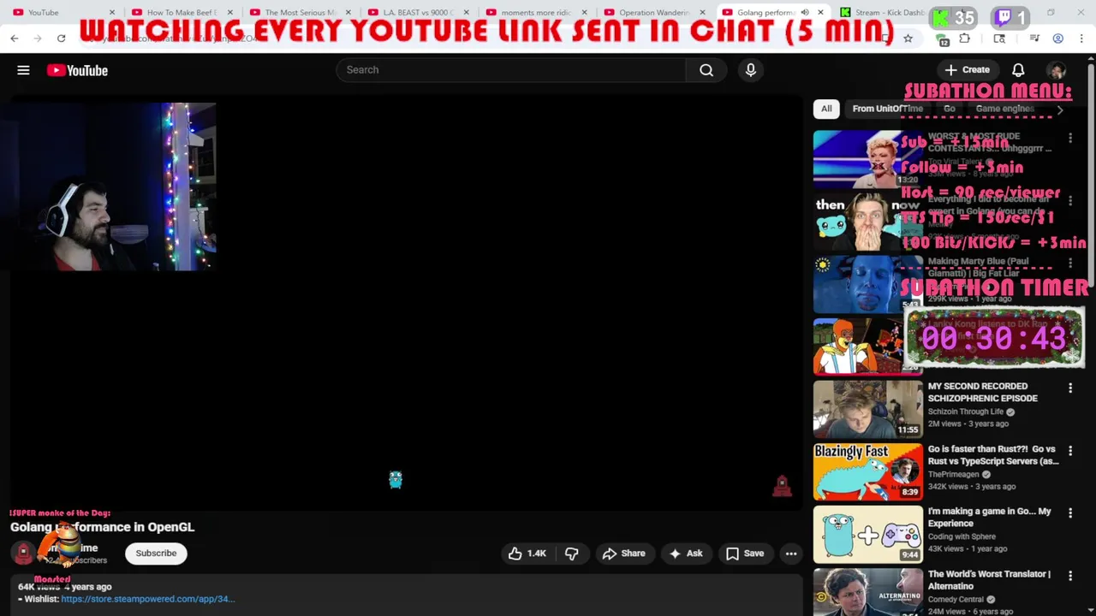1096x616 pixels.
Task: Select the All filter chip
Action: [826, 109]
